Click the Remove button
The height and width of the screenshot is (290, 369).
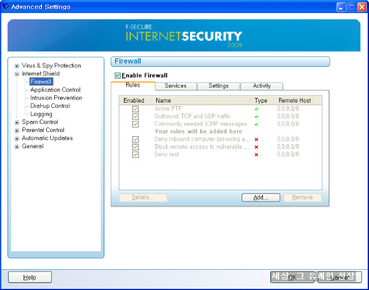(302, 198)
